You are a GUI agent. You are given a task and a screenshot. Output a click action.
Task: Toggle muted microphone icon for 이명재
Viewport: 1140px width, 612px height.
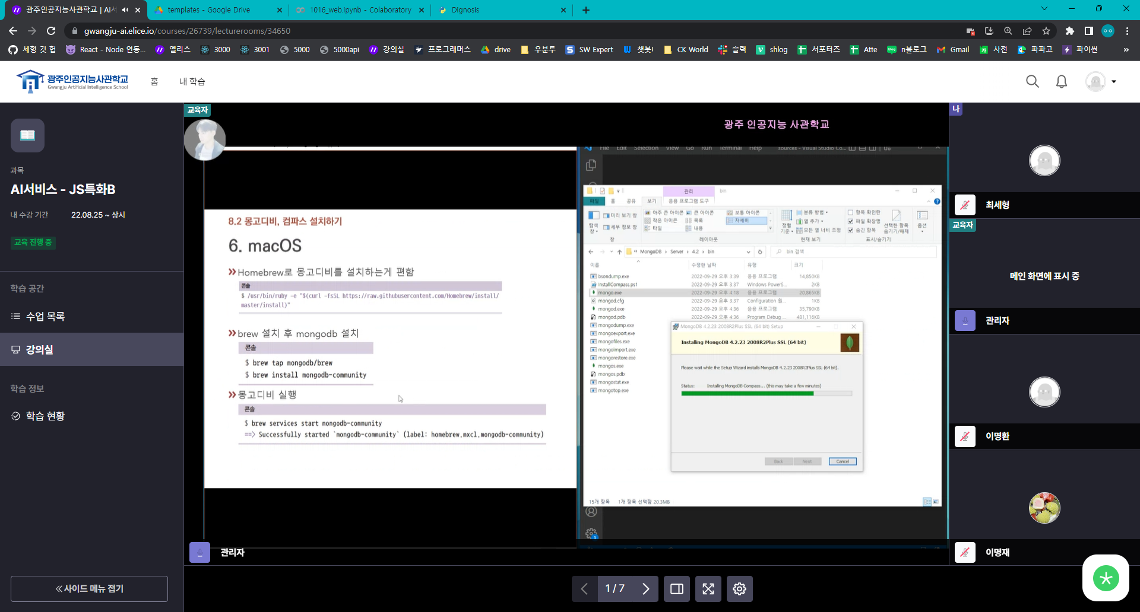(x=965, y=553)
